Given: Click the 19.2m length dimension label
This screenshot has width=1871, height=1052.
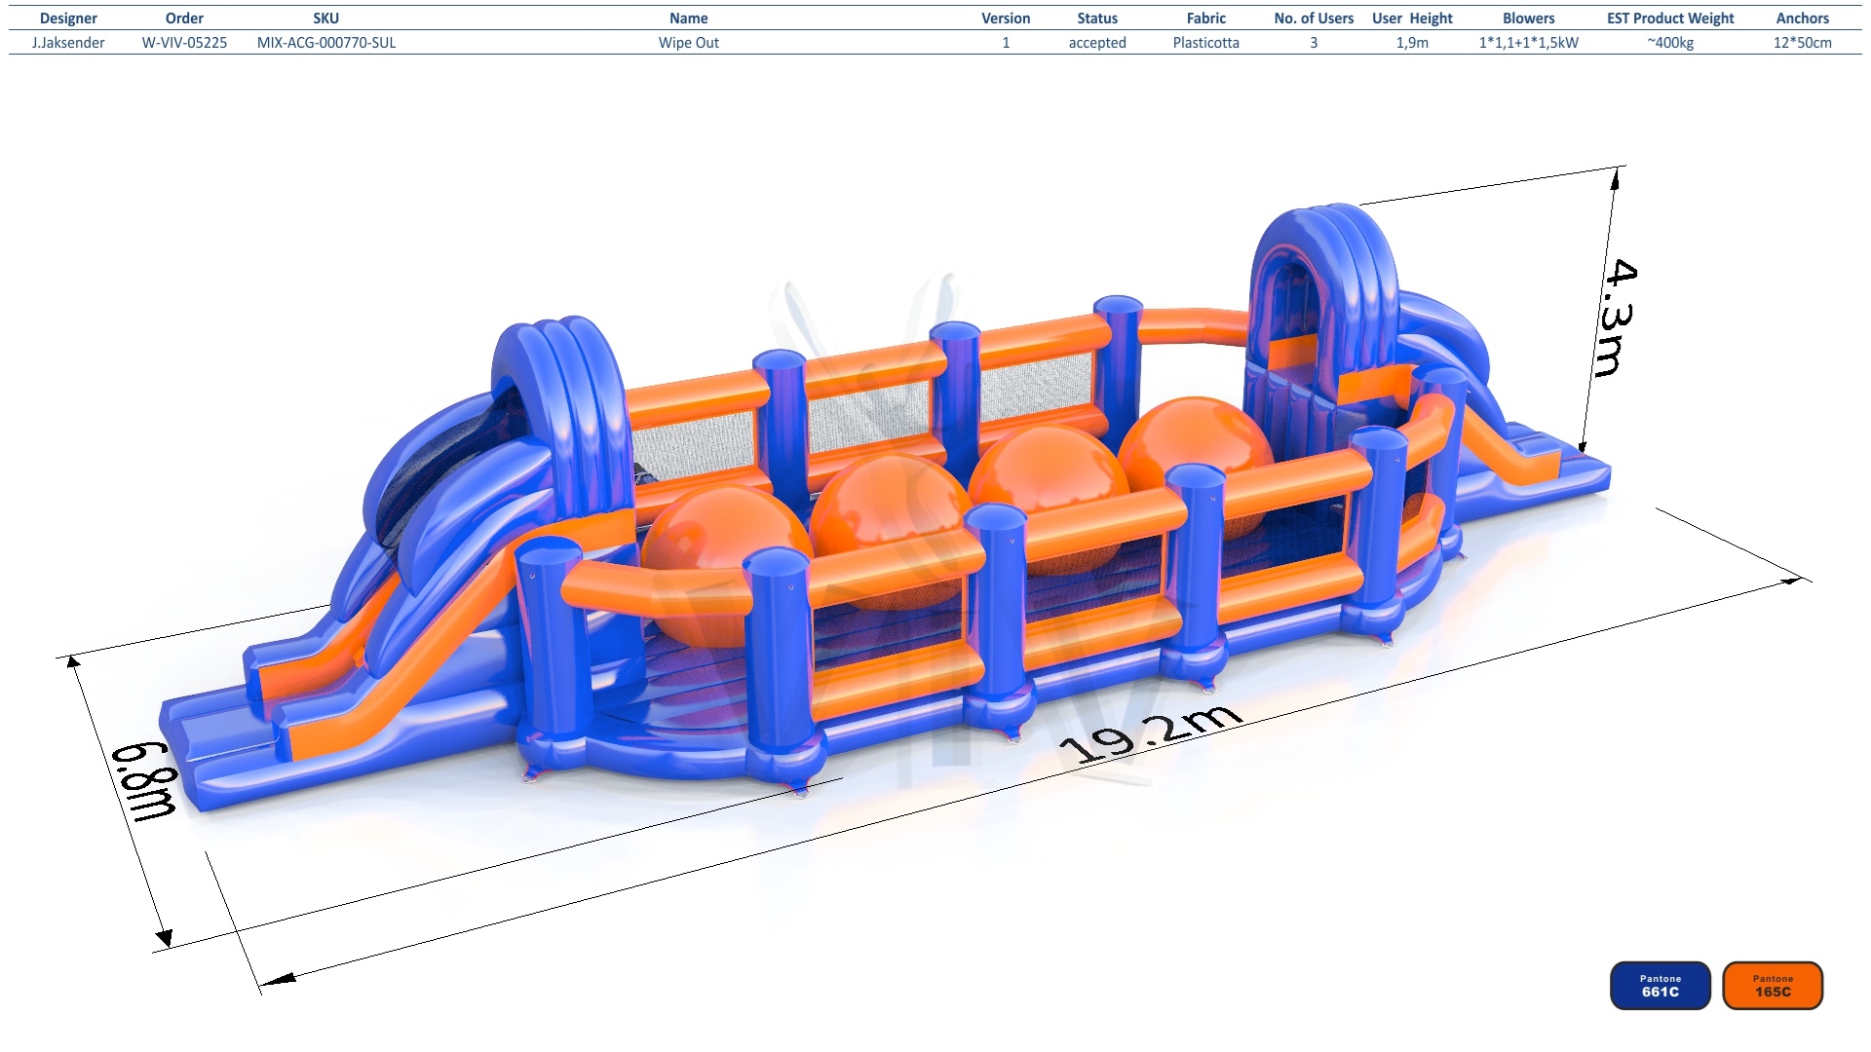Looking at the screenshot, I should point(1152,733).
